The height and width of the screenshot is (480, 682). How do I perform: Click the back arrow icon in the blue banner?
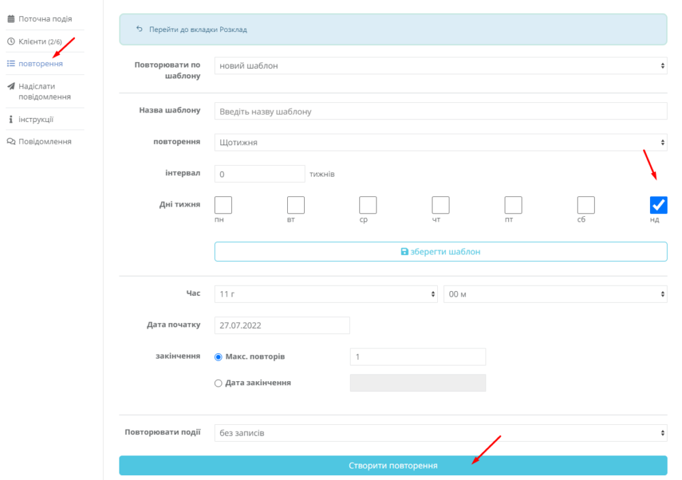pyautogui.click(x=139, y=29)
